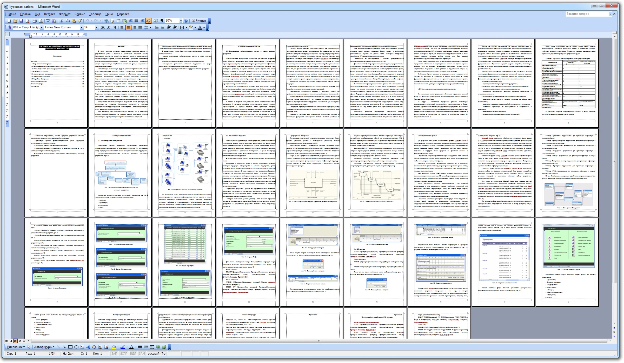The image size is (624, 363).
Task: Toggle bold formatting (Ж button)
Action: 103,28
